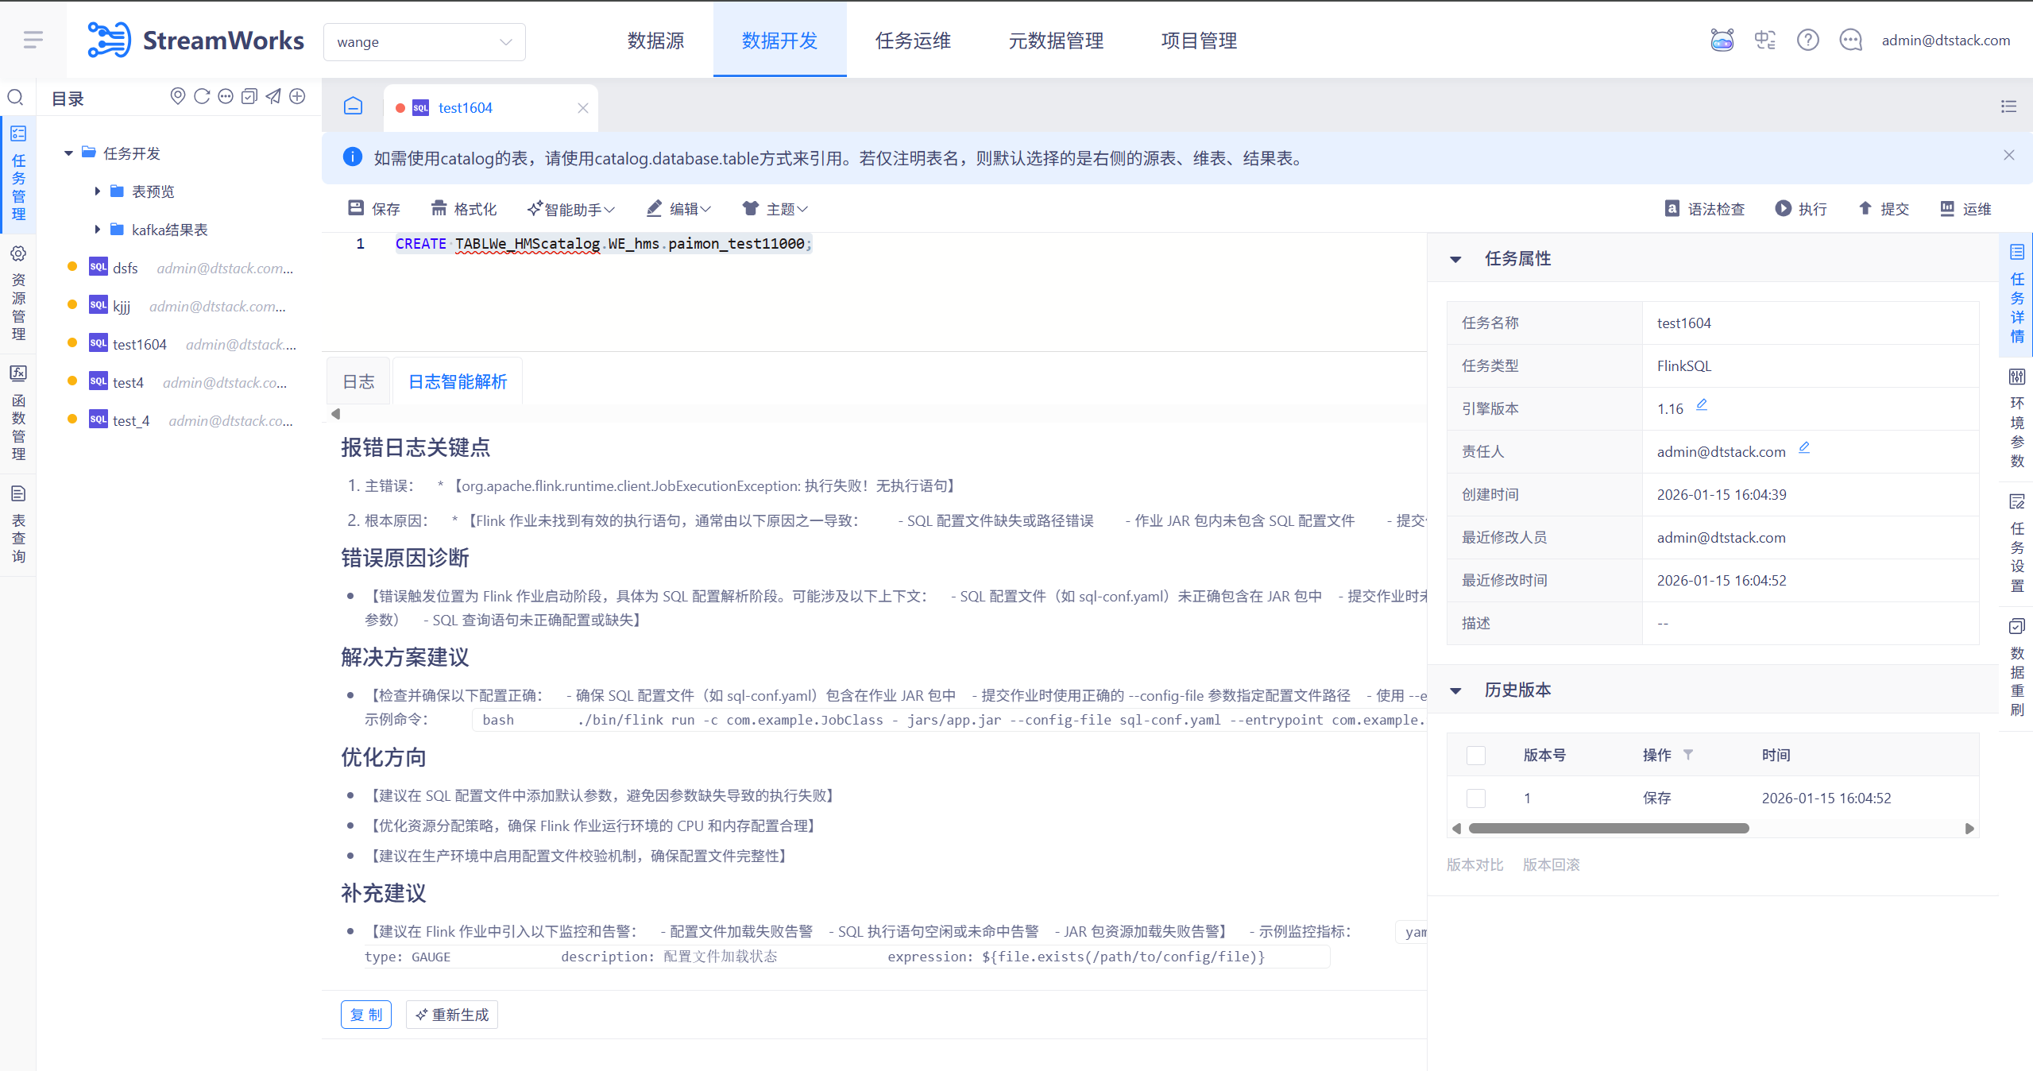This screenshot has width=2033, height=1071.
Task: Collapse the log panel with left arrow
Action: tap(336, 414)
